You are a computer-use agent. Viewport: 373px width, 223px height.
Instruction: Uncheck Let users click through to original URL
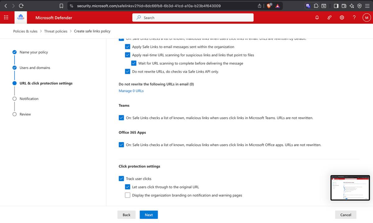128,187
